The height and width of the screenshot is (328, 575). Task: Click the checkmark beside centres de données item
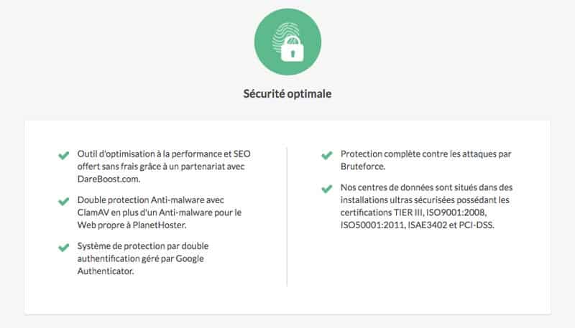(327, 189)
